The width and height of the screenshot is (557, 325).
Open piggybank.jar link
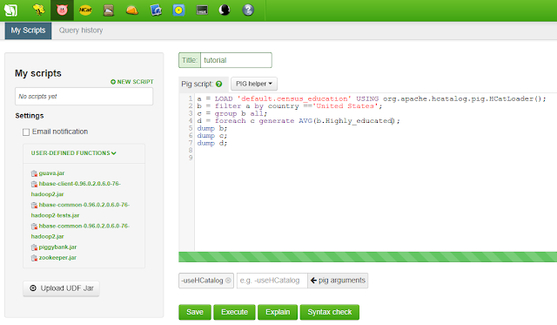click(x=57, y=247)
